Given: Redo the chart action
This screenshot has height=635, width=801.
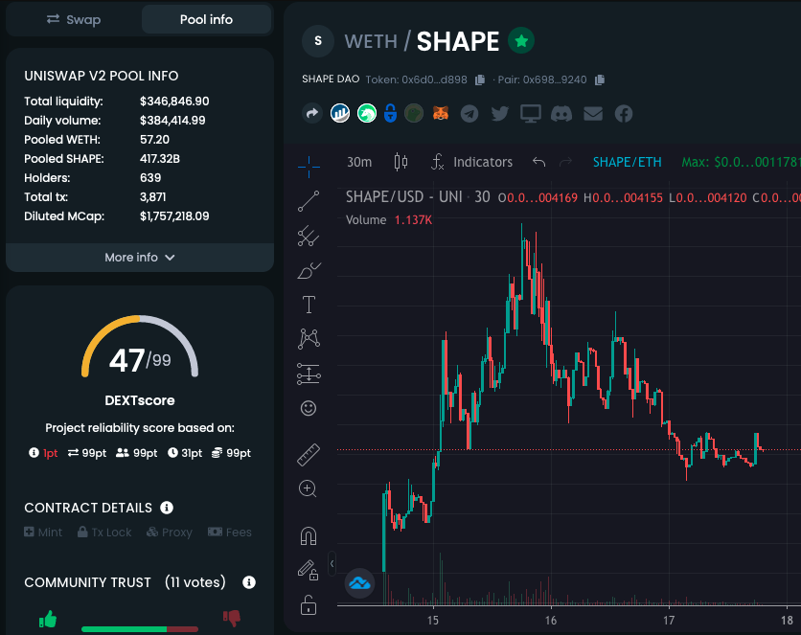Looking at the screenshot, I should coord(565,162).
